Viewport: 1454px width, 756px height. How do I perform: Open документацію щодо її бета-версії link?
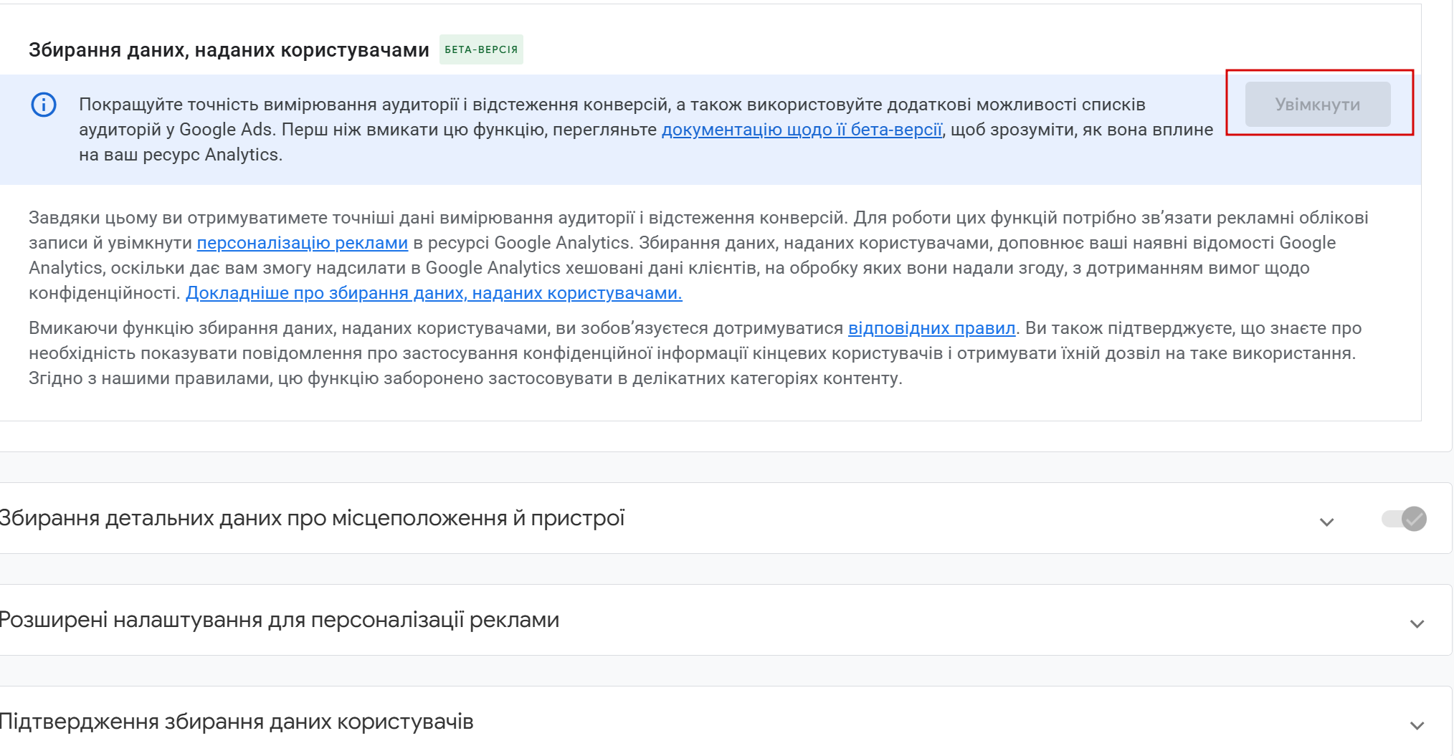tap(802, 130)
